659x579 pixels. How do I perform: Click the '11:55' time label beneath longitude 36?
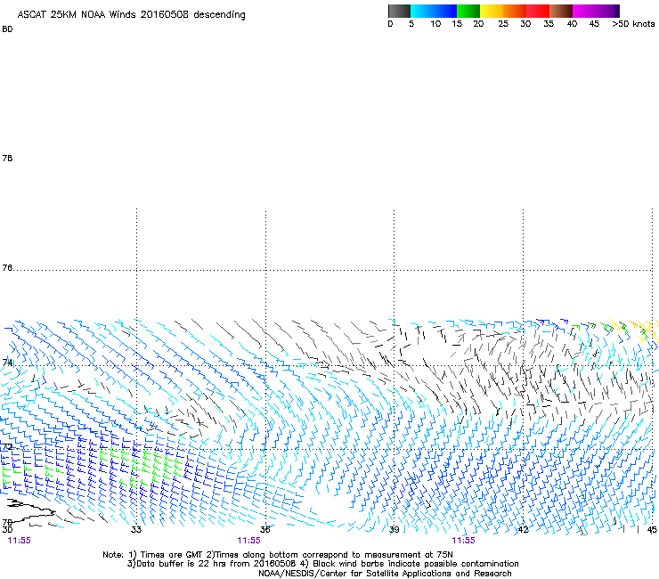point(248,541)
